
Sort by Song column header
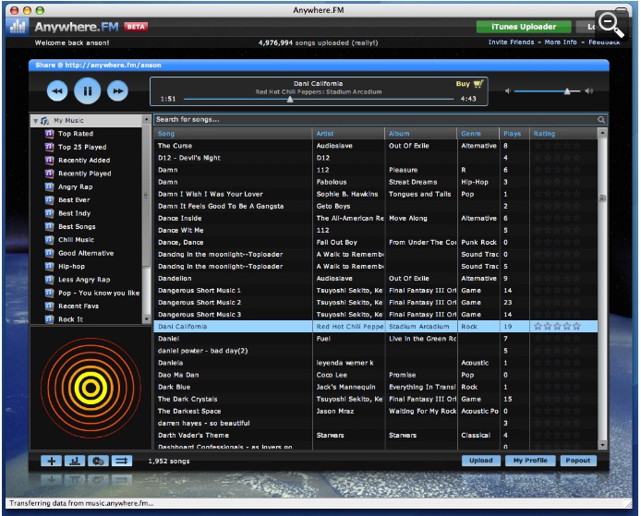click(x=233, y=134)
